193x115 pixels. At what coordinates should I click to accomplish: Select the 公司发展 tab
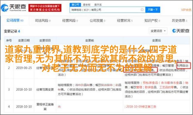97,21
